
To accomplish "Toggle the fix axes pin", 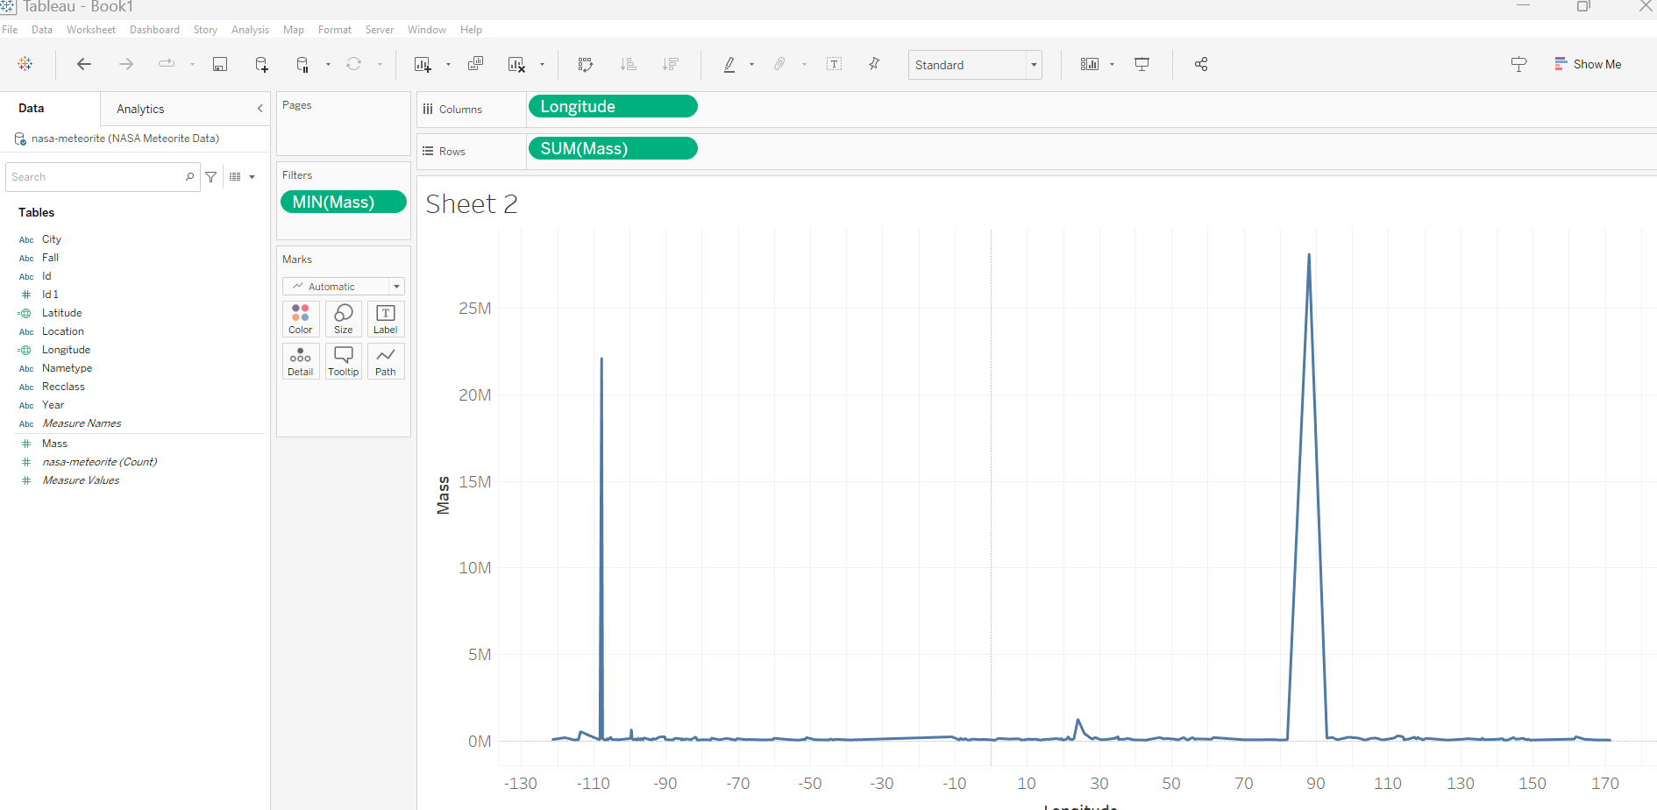I will tap(873, 63).
